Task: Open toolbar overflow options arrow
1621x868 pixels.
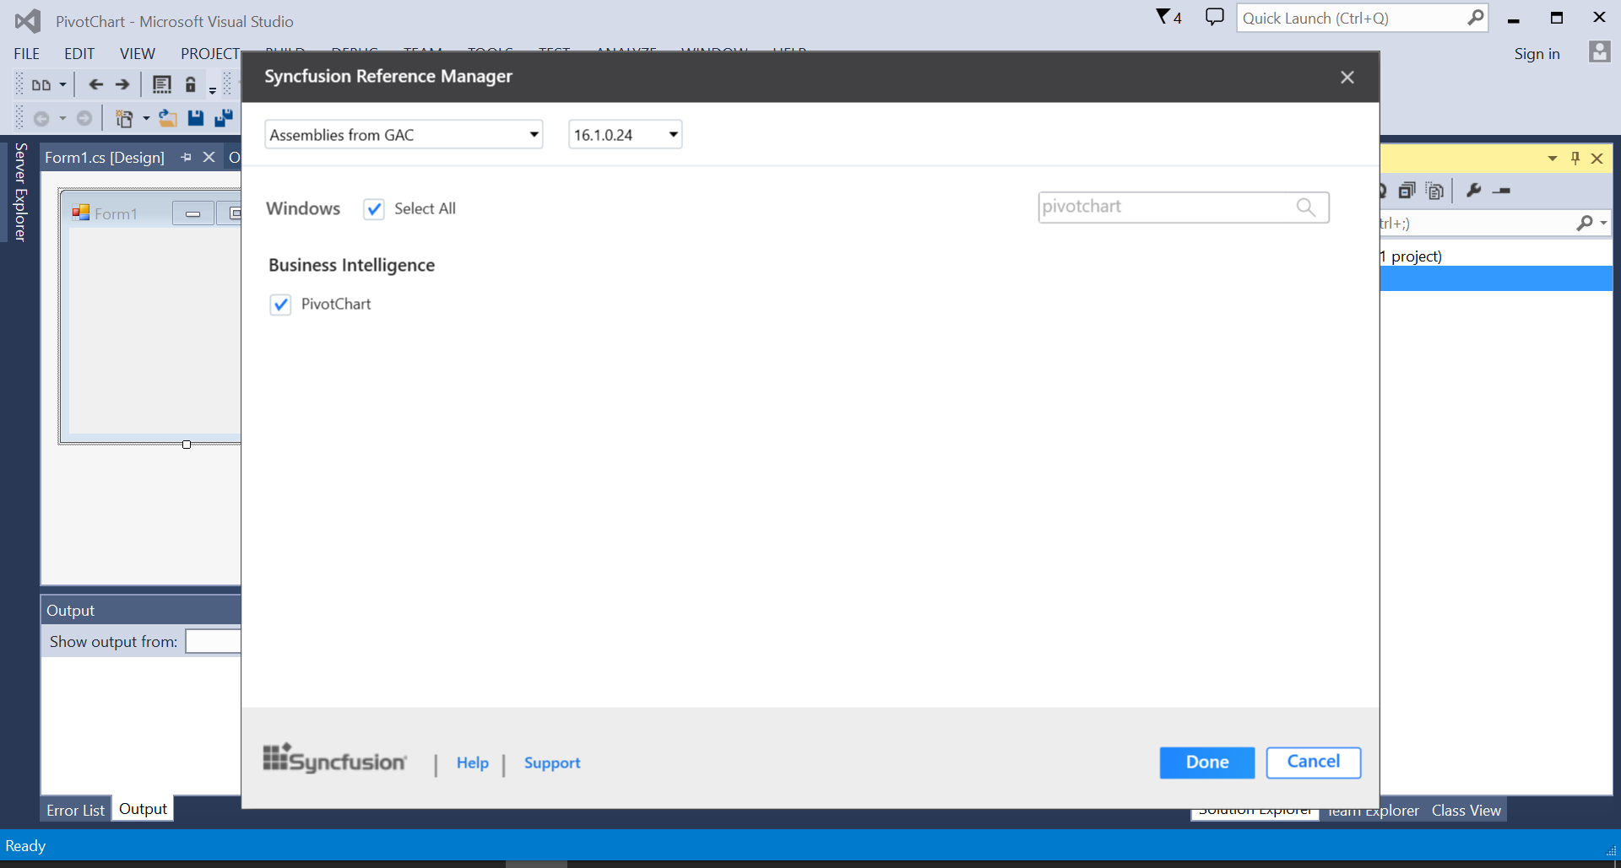Action: [213, 89]
